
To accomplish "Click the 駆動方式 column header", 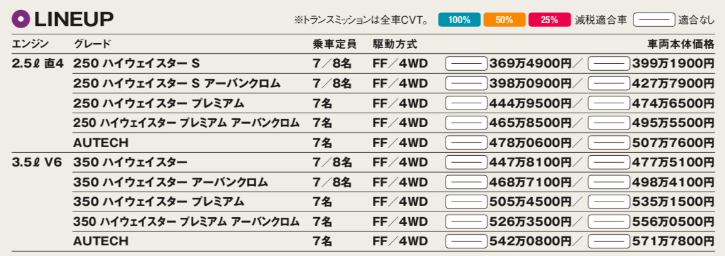I will (x=394, y=44).
